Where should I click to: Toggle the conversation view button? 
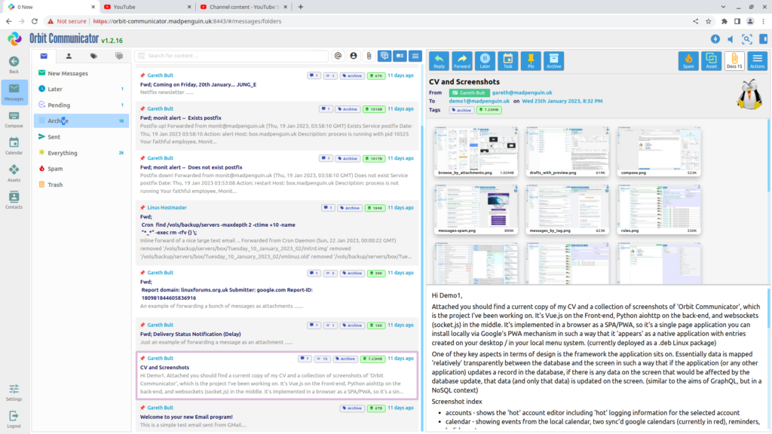(x=384, y=56)
